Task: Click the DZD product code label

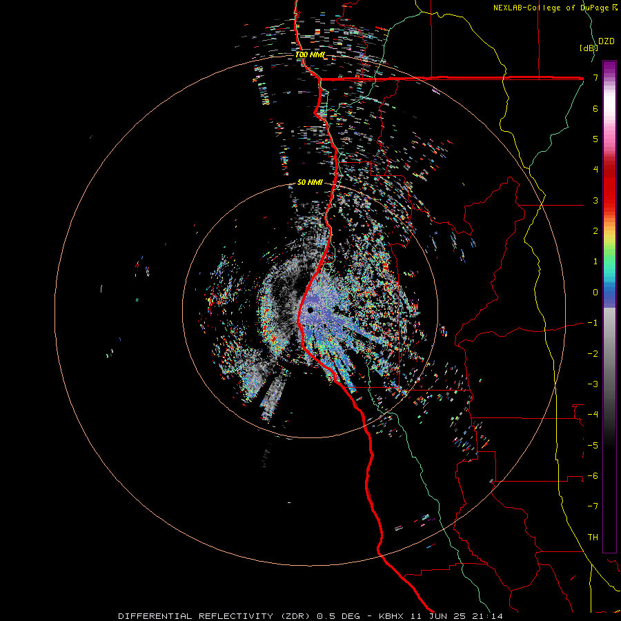Action: pos(607,41)
